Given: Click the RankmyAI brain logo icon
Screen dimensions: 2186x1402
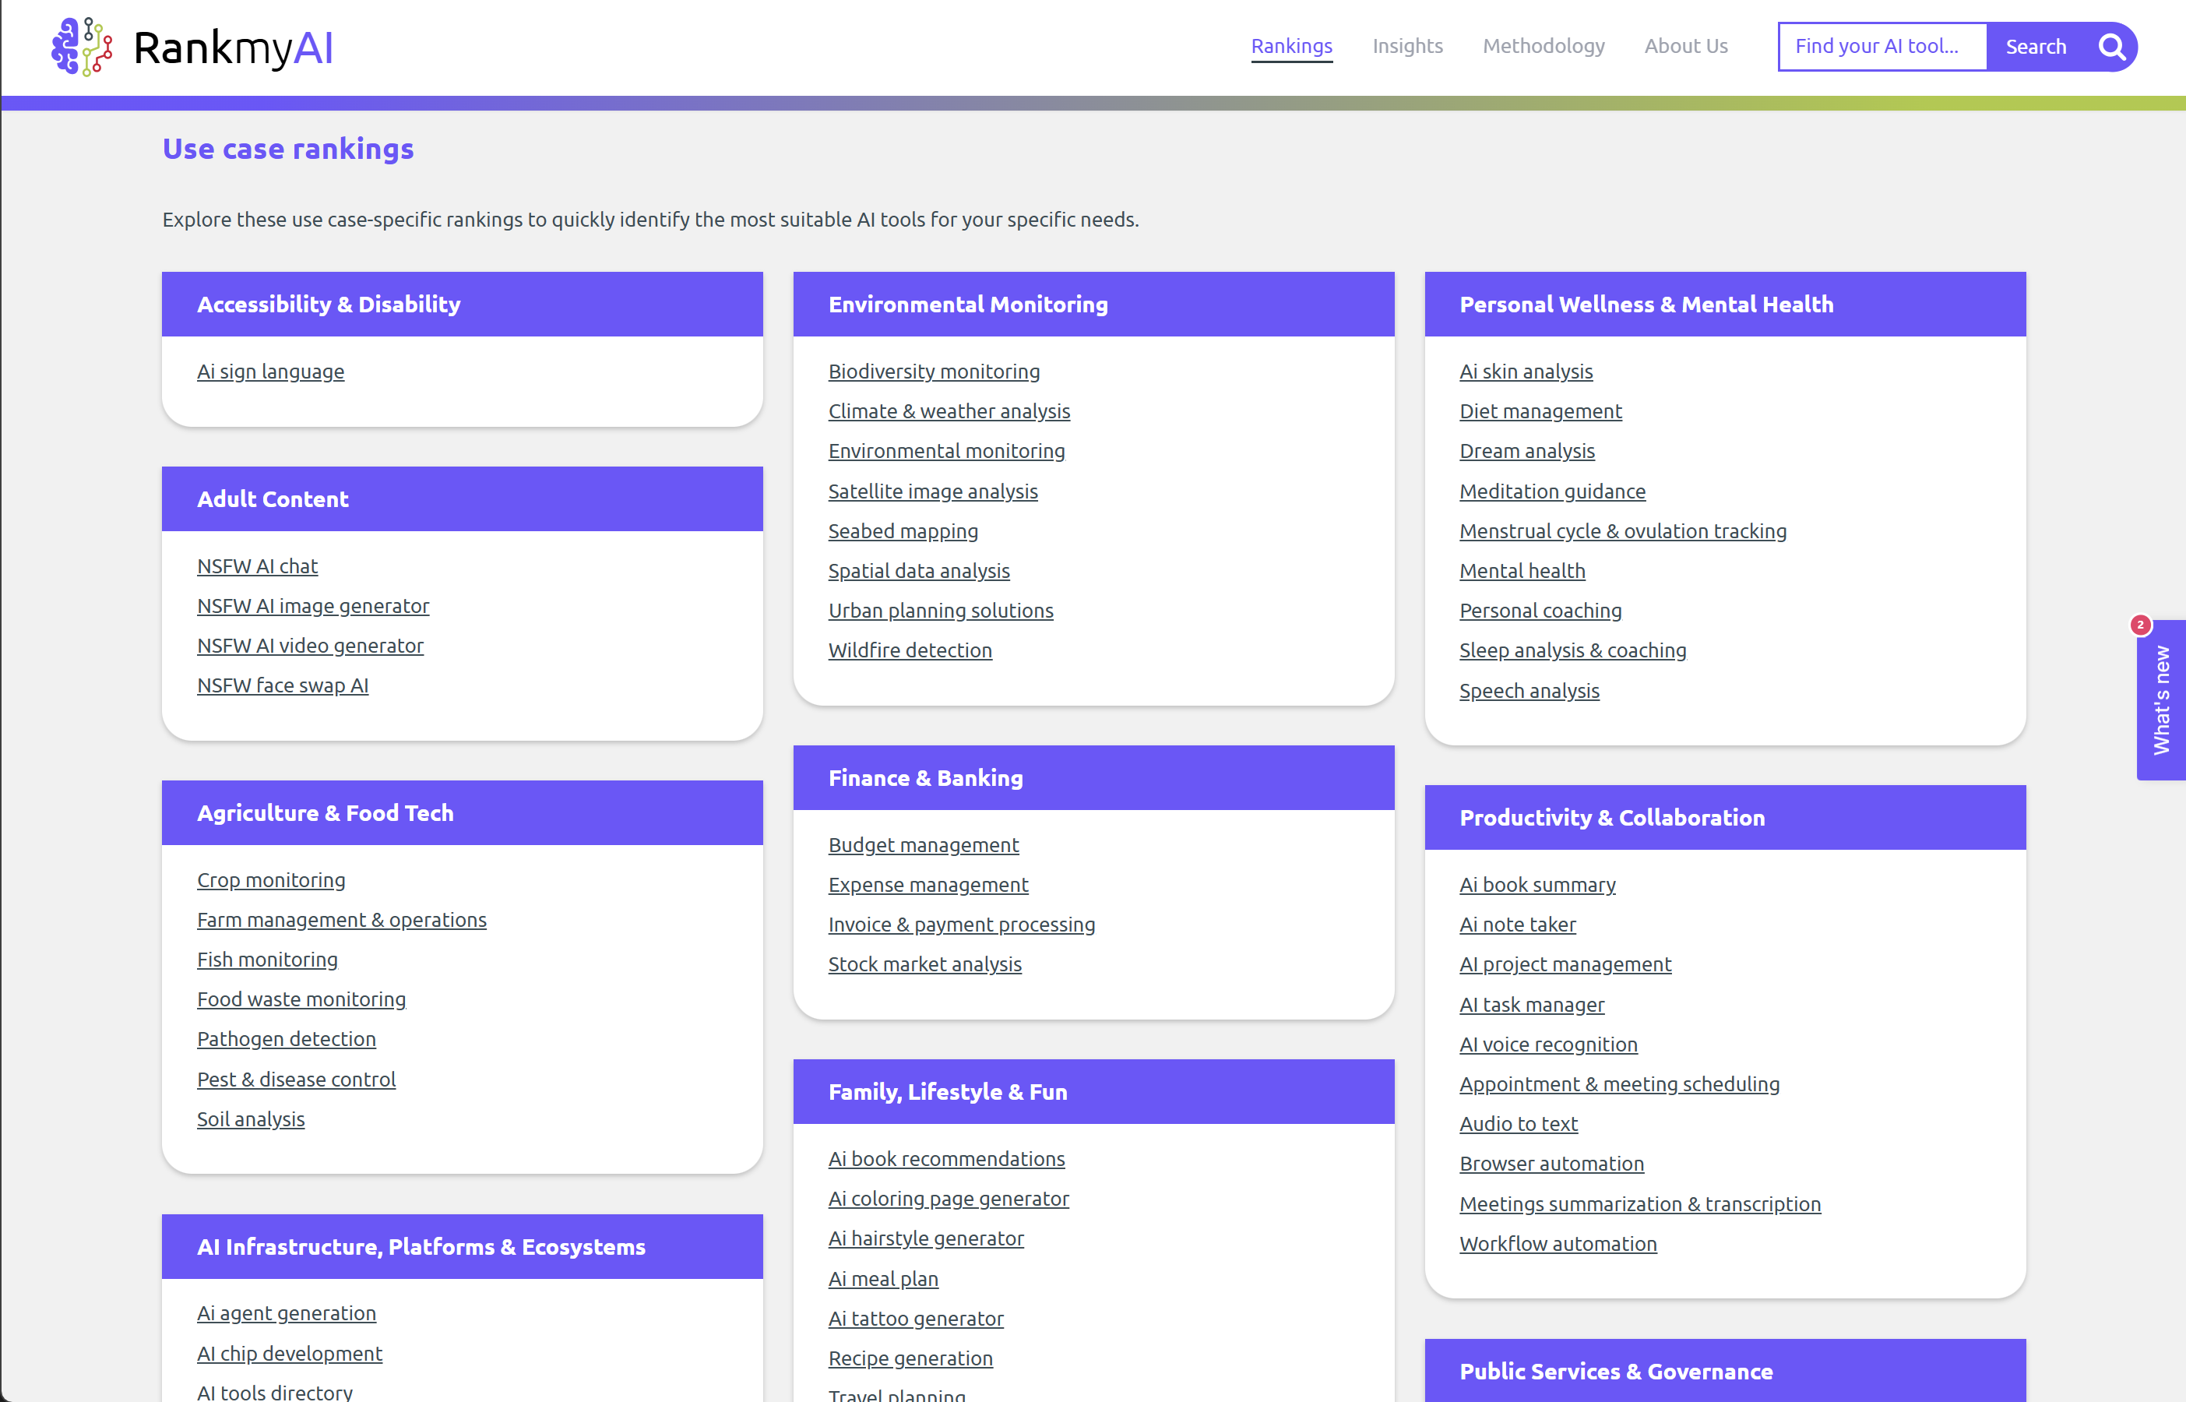Looking at the screenshot, I should (x=82, y=47).
